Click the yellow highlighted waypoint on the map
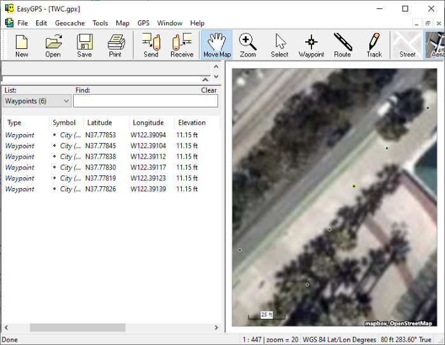445x345 pixels. click(354, 186)
